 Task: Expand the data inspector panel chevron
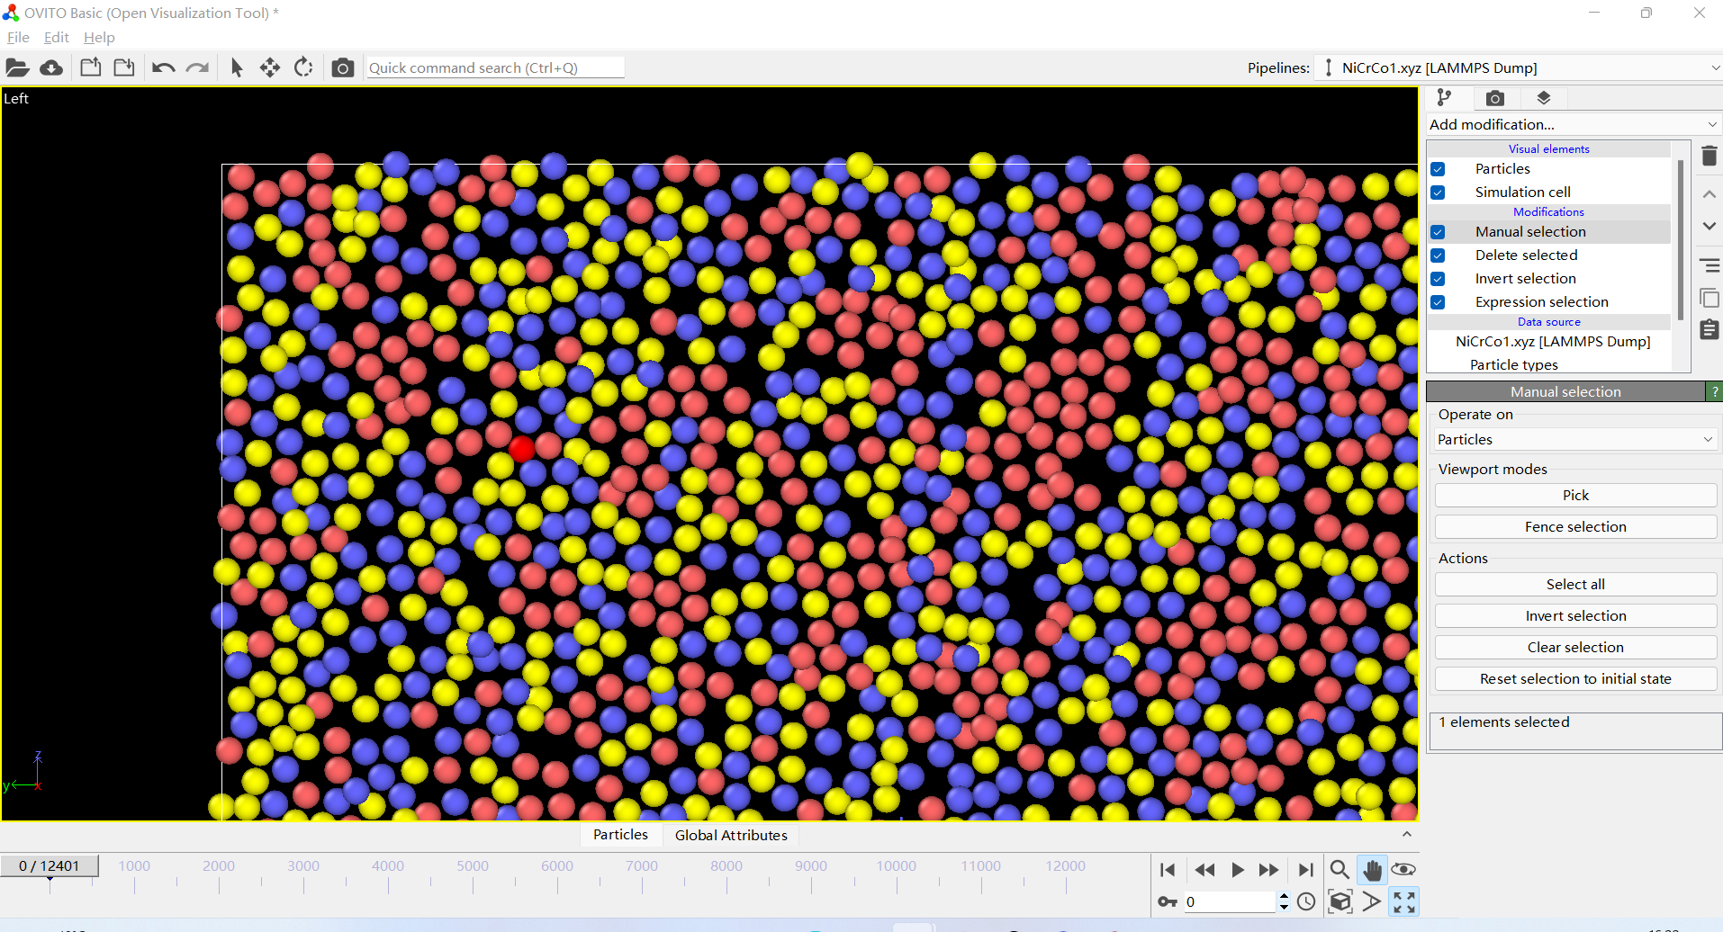(x=1407, y=835)
